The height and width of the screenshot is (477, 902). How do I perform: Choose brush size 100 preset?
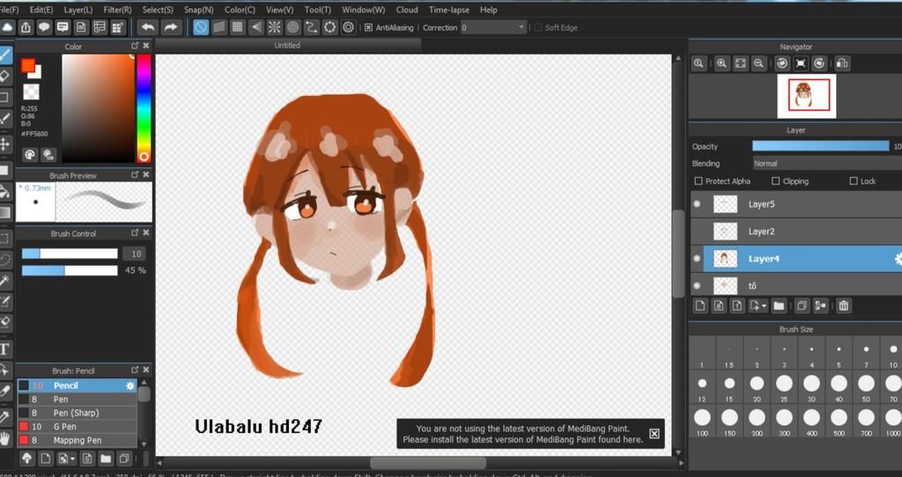(x=702, y=422)
